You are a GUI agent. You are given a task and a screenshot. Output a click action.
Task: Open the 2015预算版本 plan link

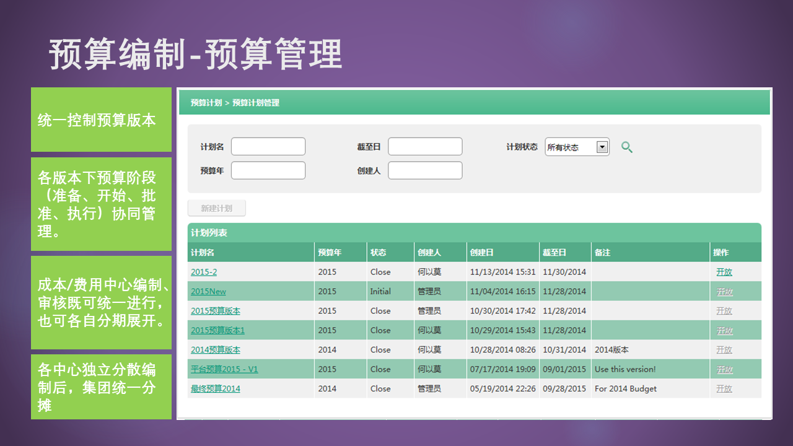(216, 311)
